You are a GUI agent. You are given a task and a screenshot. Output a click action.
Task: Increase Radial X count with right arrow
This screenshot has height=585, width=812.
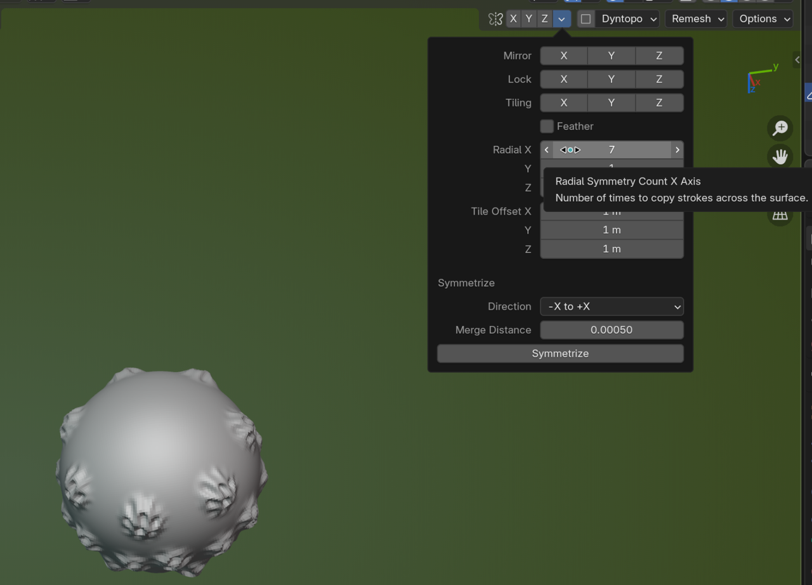[x=677, y=150]
